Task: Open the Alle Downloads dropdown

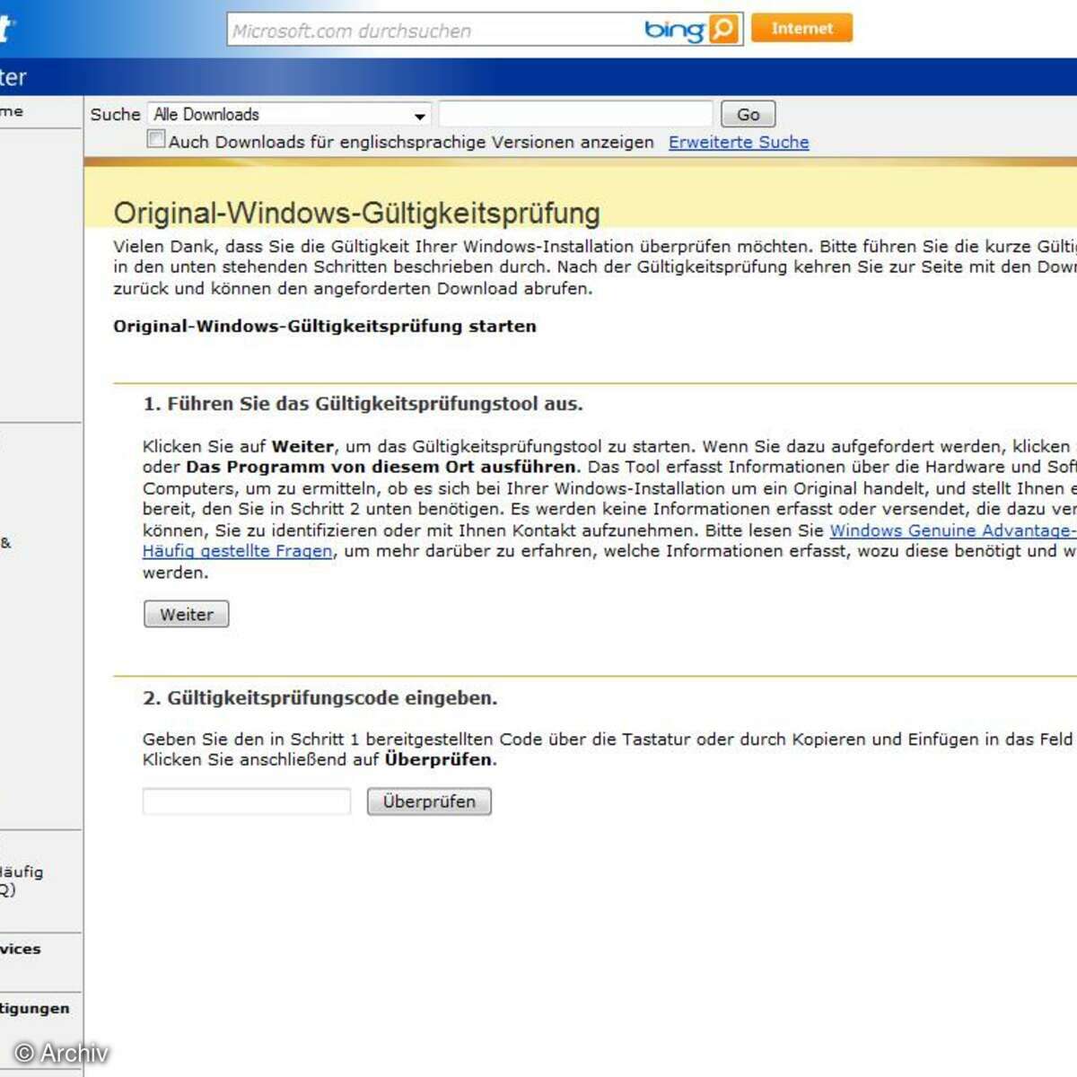Action: pos(289,115)
